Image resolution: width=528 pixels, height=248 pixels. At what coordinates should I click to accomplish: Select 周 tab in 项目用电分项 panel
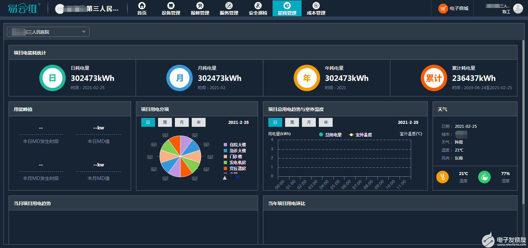(x=165, y=123)
